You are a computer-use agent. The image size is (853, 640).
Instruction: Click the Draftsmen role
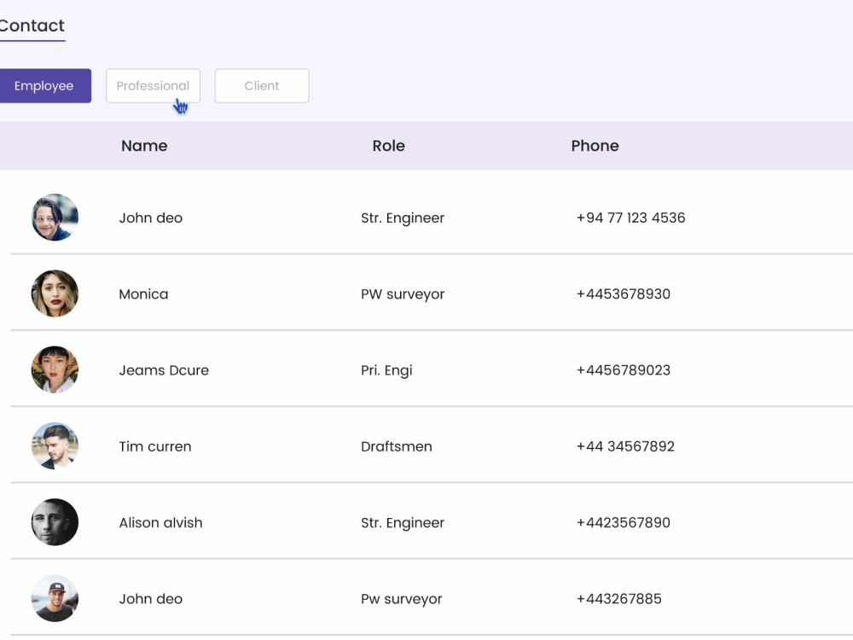click(397, 446)
